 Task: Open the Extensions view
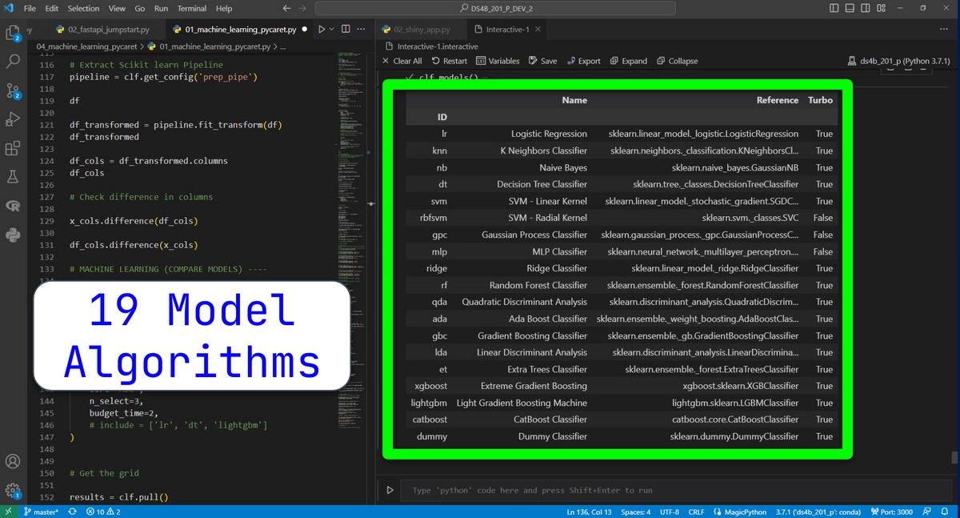[13, 148]
